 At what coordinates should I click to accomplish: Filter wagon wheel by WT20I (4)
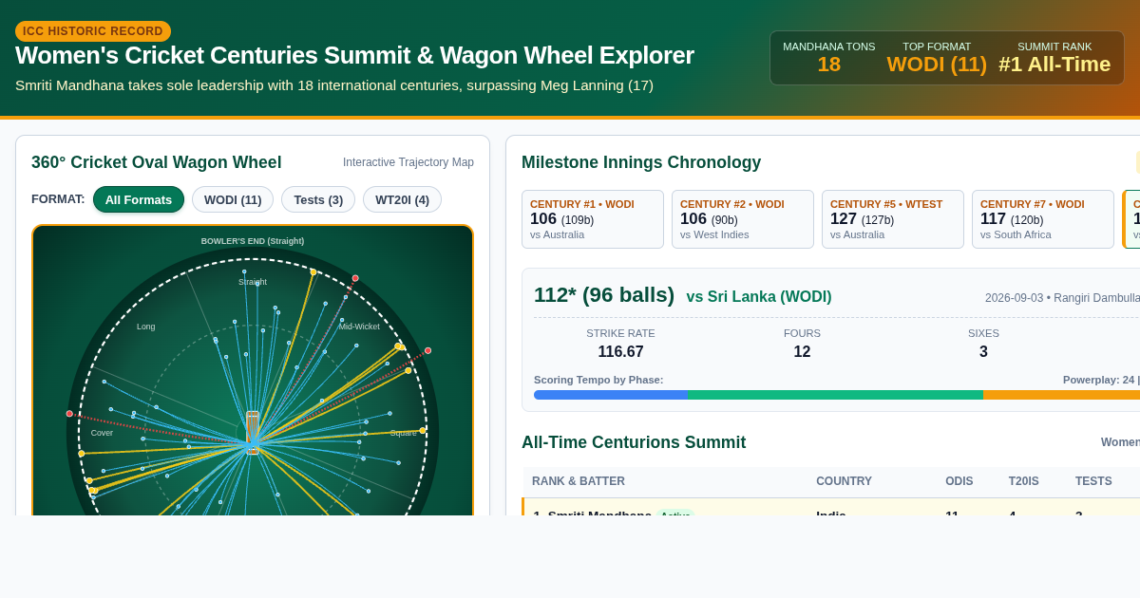[x=402, y=199]
